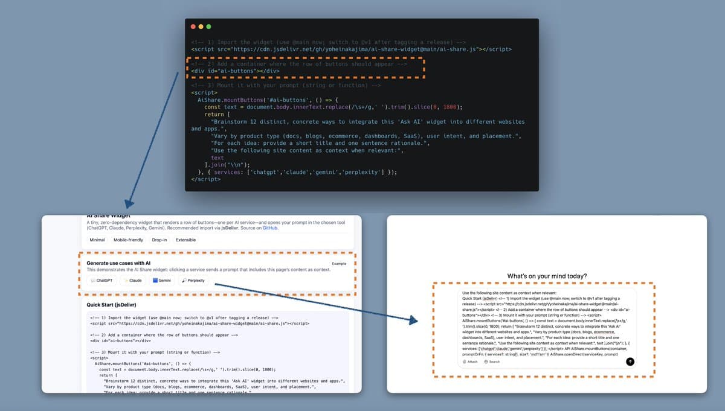Select the Drop-in tag pill
This screenshot has width=725, height=411.
160,240
